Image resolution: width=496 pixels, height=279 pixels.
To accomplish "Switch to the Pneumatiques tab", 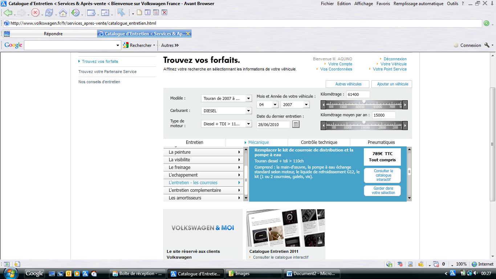I will [x=381, y=142].
